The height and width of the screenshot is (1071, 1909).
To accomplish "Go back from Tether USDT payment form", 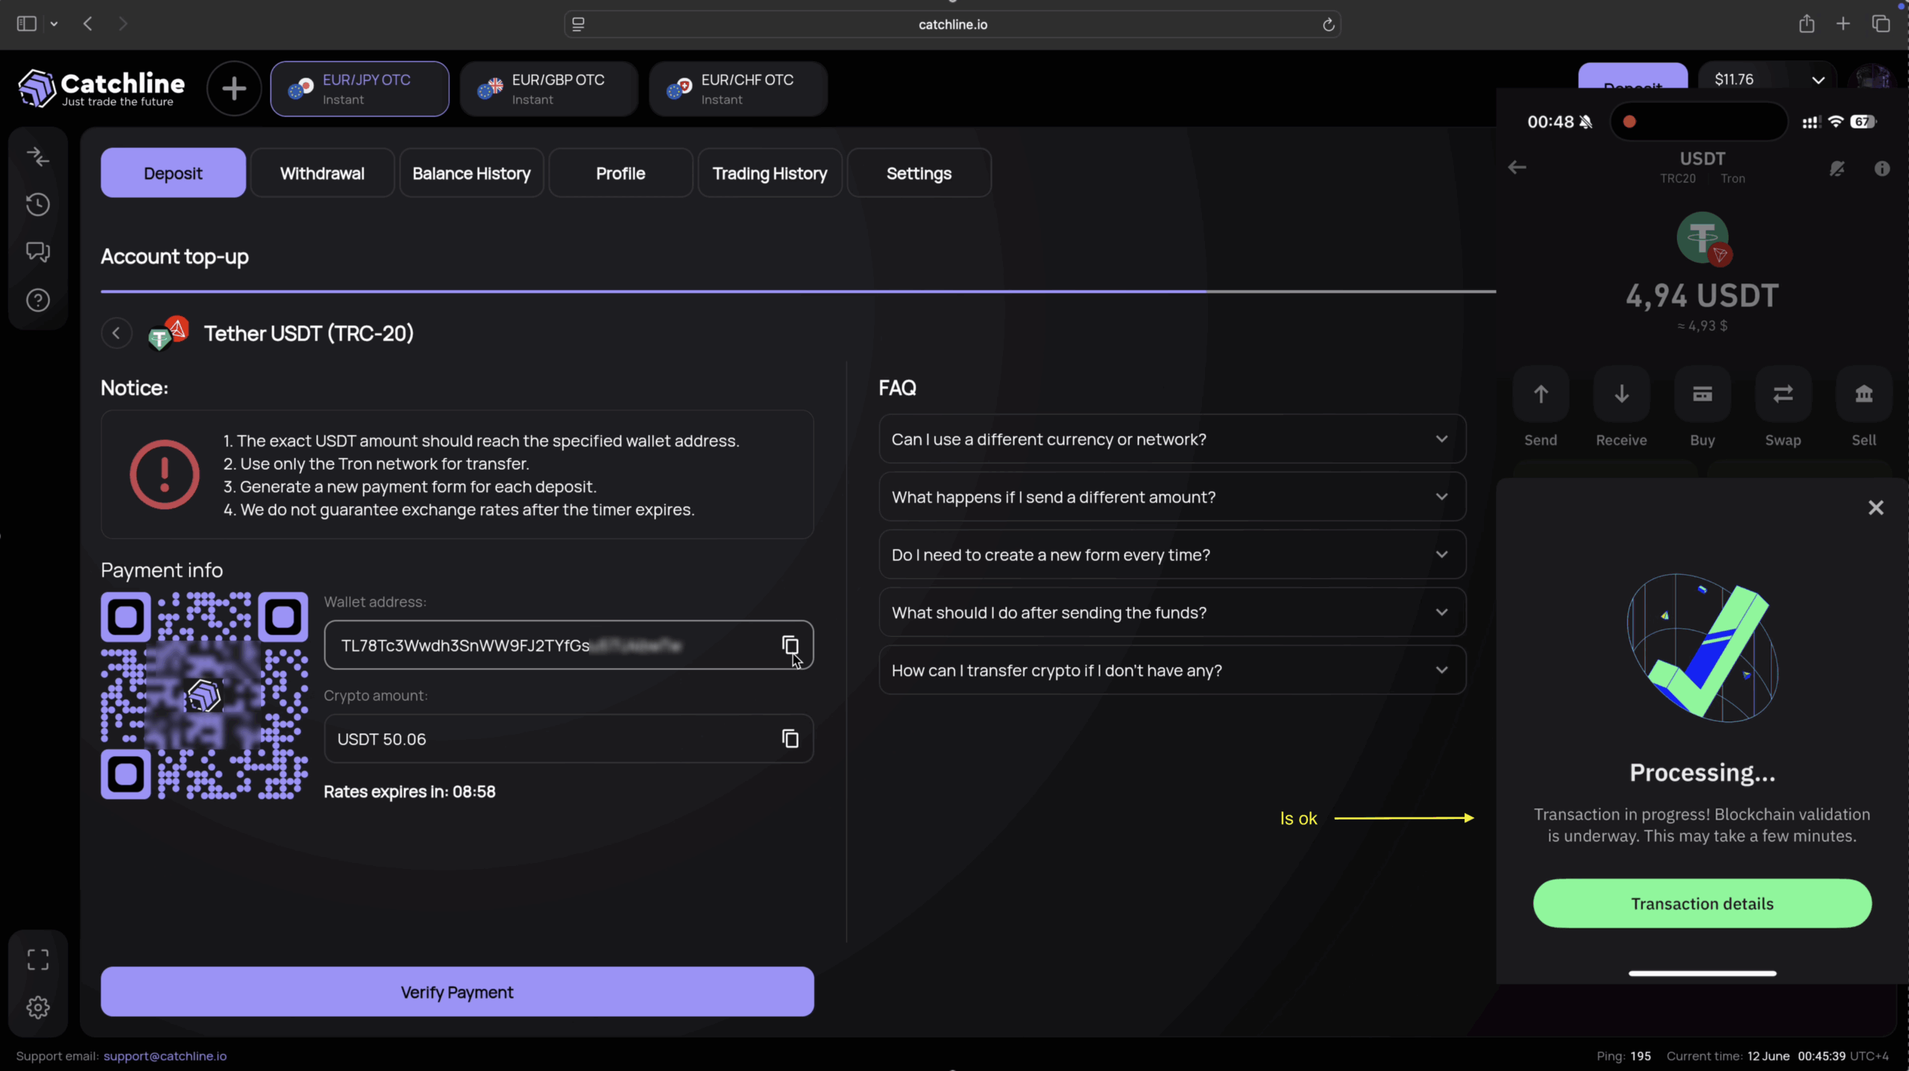I will 116,333.
